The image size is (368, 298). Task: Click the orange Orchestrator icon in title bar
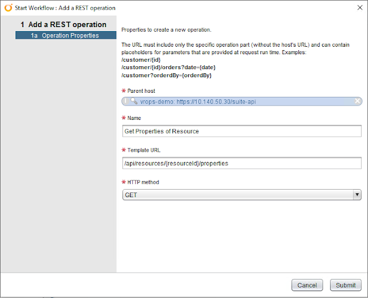point(7,7)
